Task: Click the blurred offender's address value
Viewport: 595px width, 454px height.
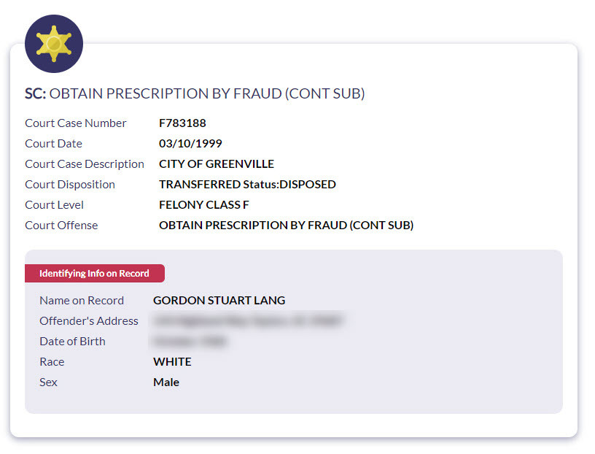Action: [x=247, y=320]
